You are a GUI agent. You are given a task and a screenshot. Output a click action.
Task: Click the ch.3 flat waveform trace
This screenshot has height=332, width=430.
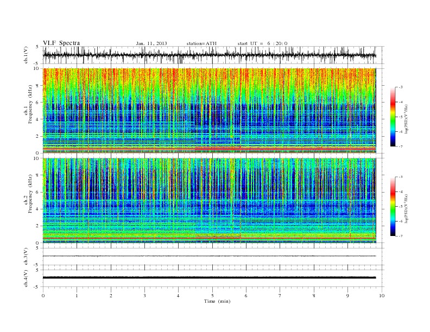209,256
